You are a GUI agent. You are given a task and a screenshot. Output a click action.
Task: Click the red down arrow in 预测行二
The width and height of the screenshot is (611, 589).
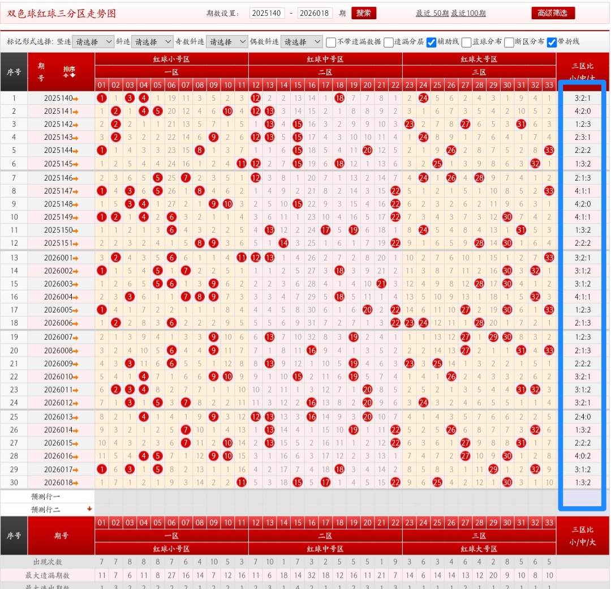click(x=89, y=509)
